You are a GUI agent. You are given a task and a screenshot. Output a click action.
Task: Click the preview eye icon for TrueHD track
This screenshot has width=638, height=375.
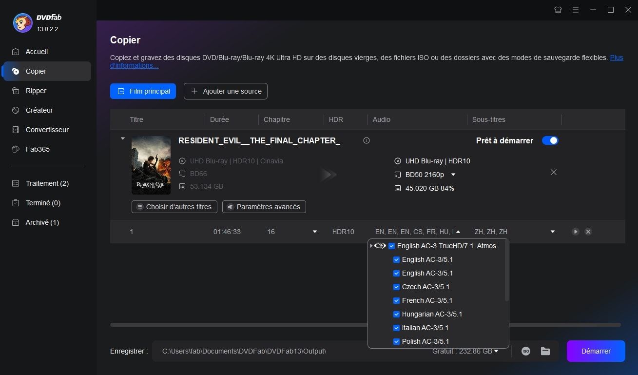pos(380,246)
